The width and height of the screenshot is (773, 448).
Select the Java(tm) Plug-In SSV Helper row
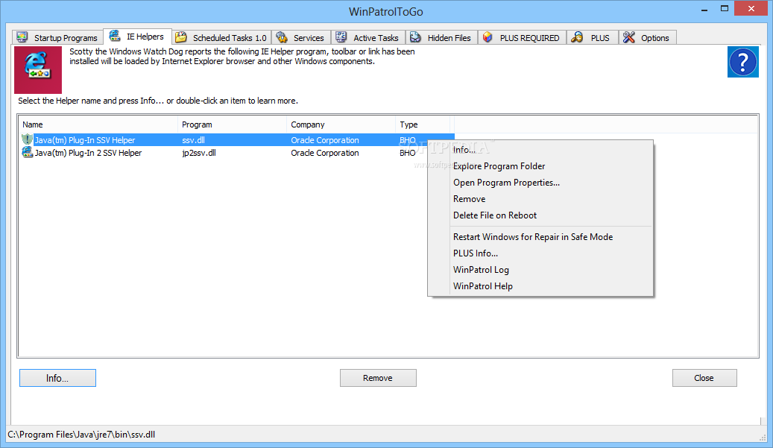coord(236,140)
